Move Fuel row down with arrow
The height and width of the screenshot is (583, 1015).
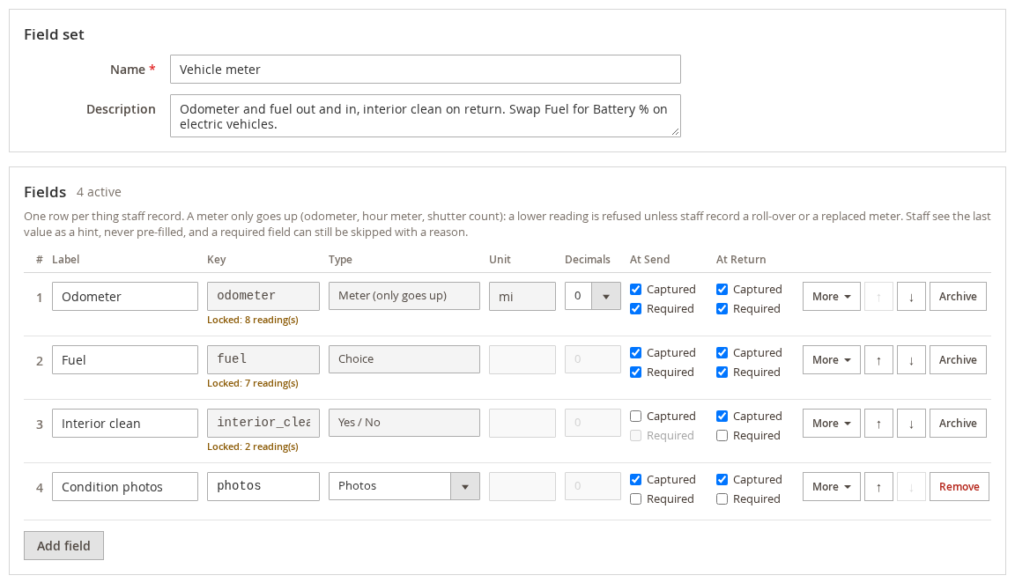click(x=911, y=360)
